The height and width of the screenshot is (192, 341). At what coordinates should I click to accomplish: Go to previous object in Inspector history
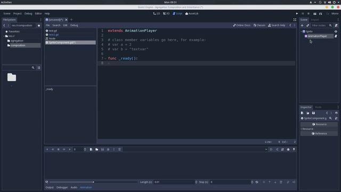(x=327, y=113)
